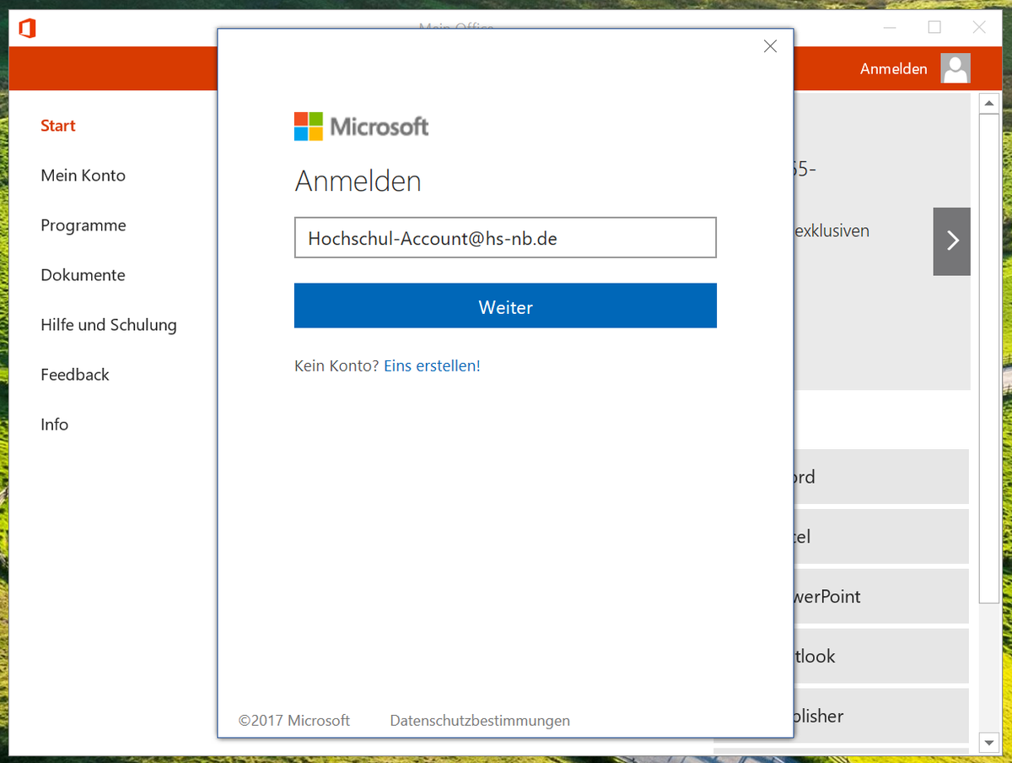The width and height of the screenshot is (1012, 763).
Task: Go to Programme section
Action: tap(83, 225)
